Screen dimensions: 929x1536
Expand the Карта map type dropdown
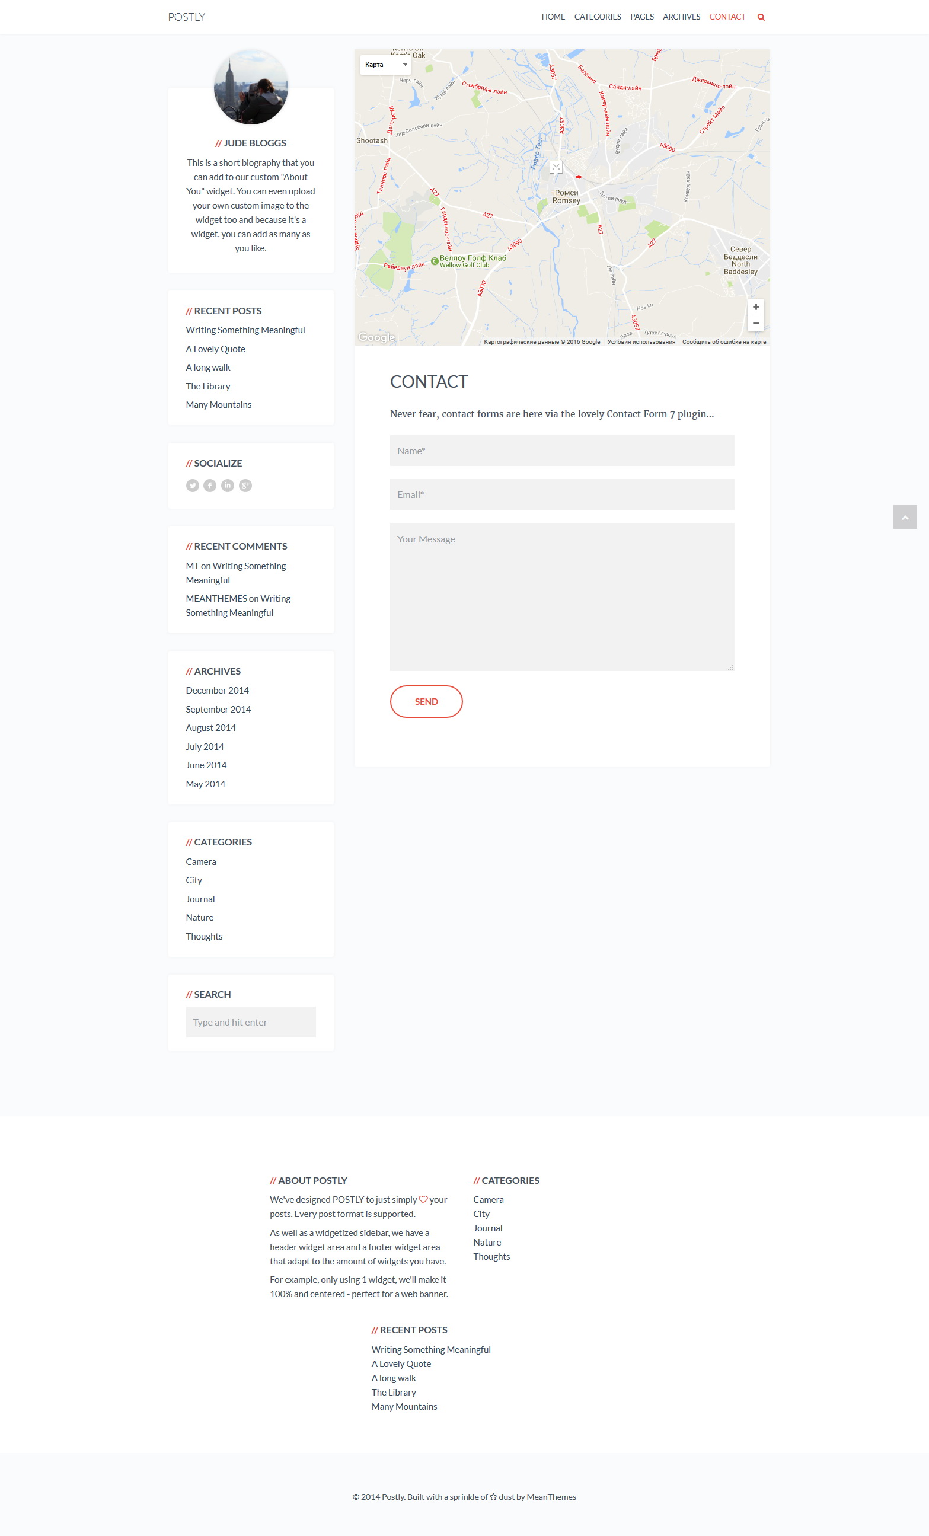(385, 65)
